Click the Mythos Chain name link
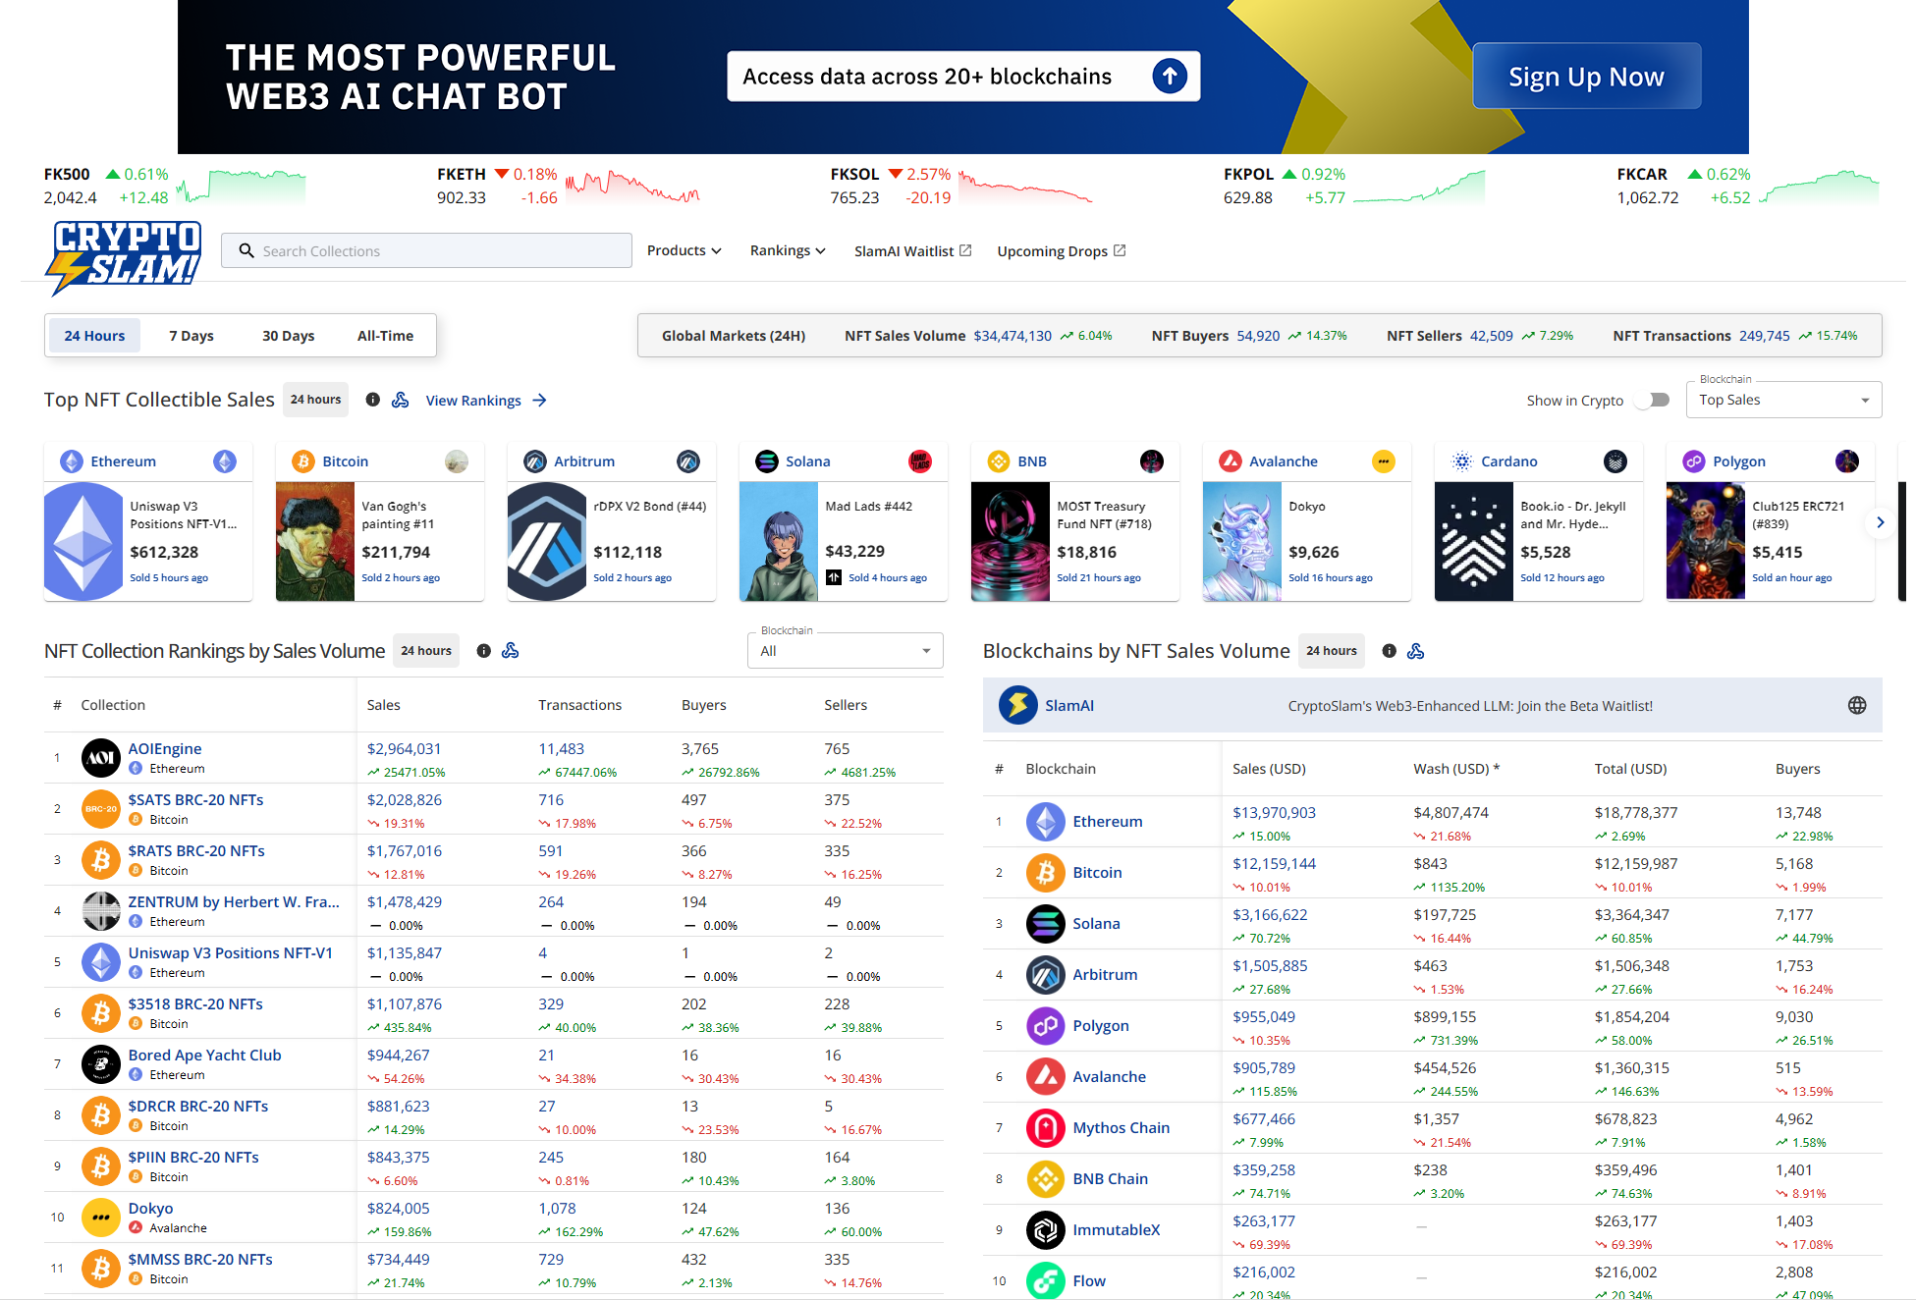 1121,1128
